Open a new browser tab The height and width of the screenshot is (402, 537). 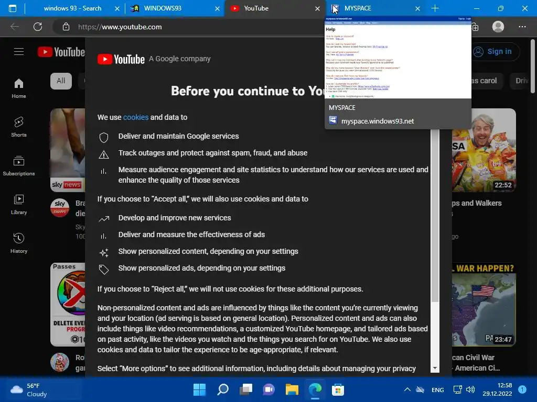pyautogui.click(x=435, y=8)
